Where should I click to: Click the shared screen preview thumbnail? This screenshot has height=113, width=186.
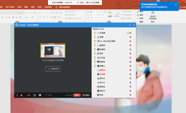click(x=53, y=50)
